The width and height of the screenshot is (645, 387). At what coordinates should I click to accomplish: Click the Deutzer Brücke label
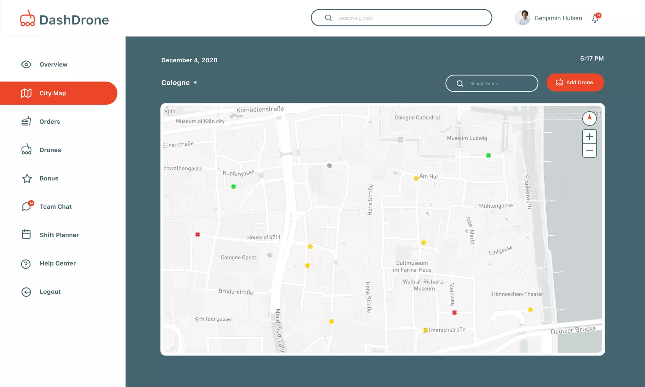click(x=573, y=330)
